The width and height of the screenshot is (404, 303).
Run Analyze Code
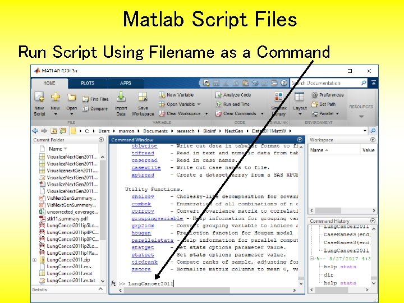pos(233,95)
